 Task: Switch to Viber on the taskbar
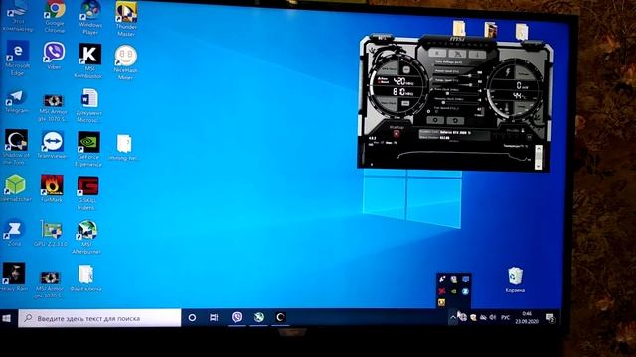click(237, 317)
